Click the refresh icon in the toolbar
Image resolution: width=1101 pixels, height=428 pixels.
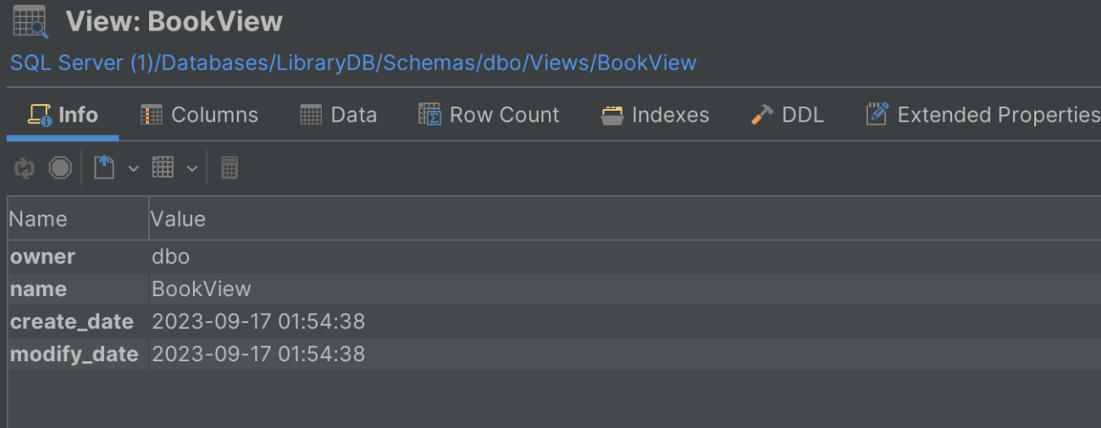25,168
